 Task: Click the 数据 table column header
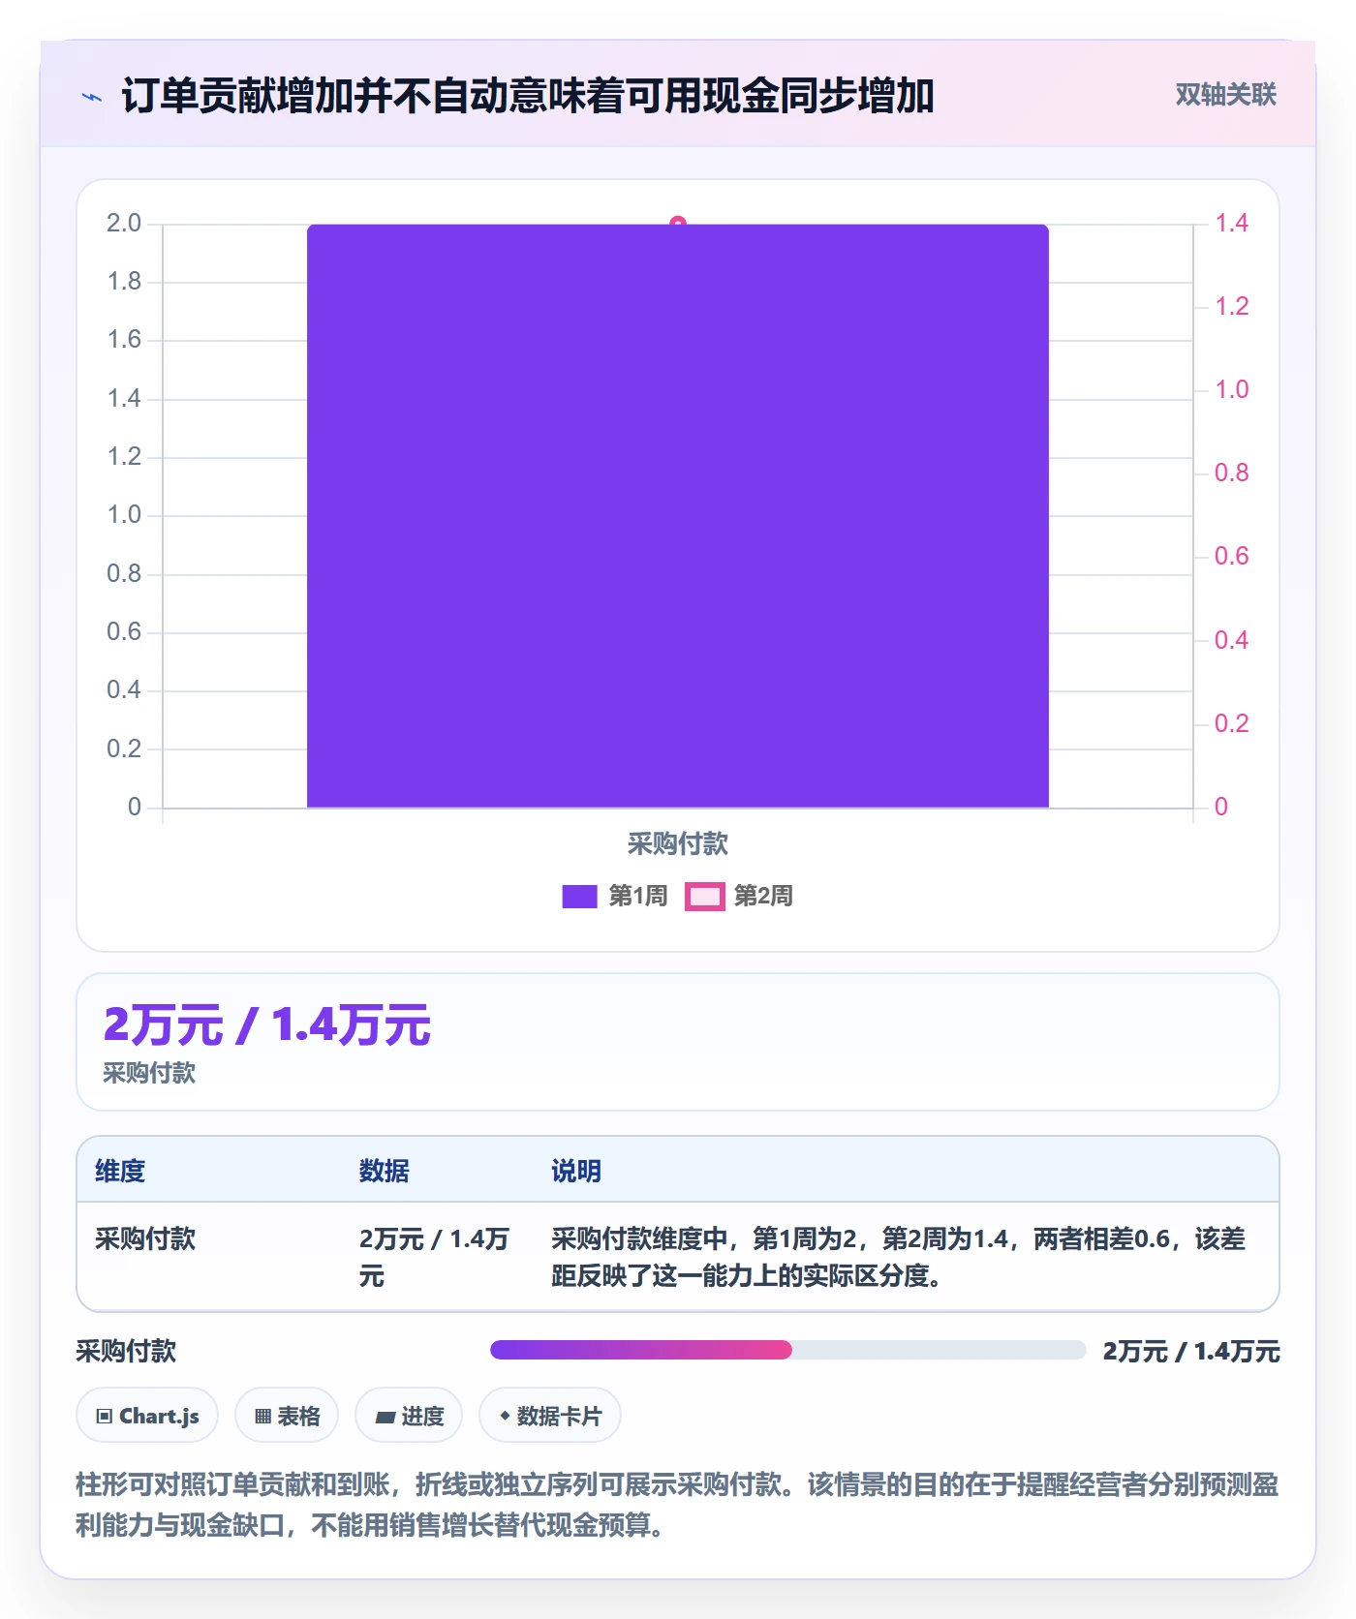pyautogui.click(x=384, y=1171)
